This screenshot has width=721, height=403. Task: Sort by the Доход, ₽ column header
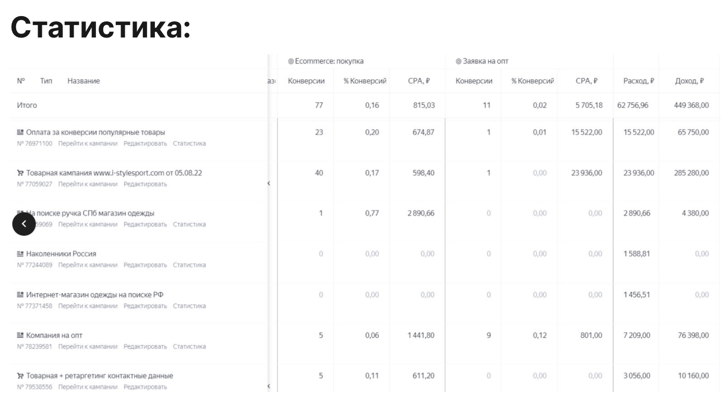tap(689, 81)
